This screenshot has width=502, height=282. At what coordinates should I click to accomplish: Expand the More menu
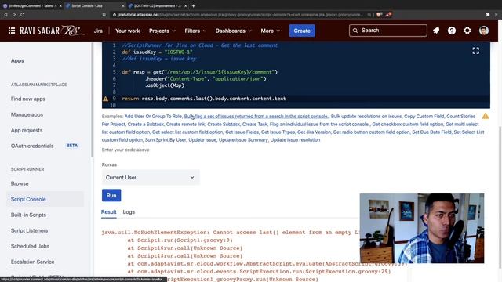pyautogui.click(x=270, y=31)
